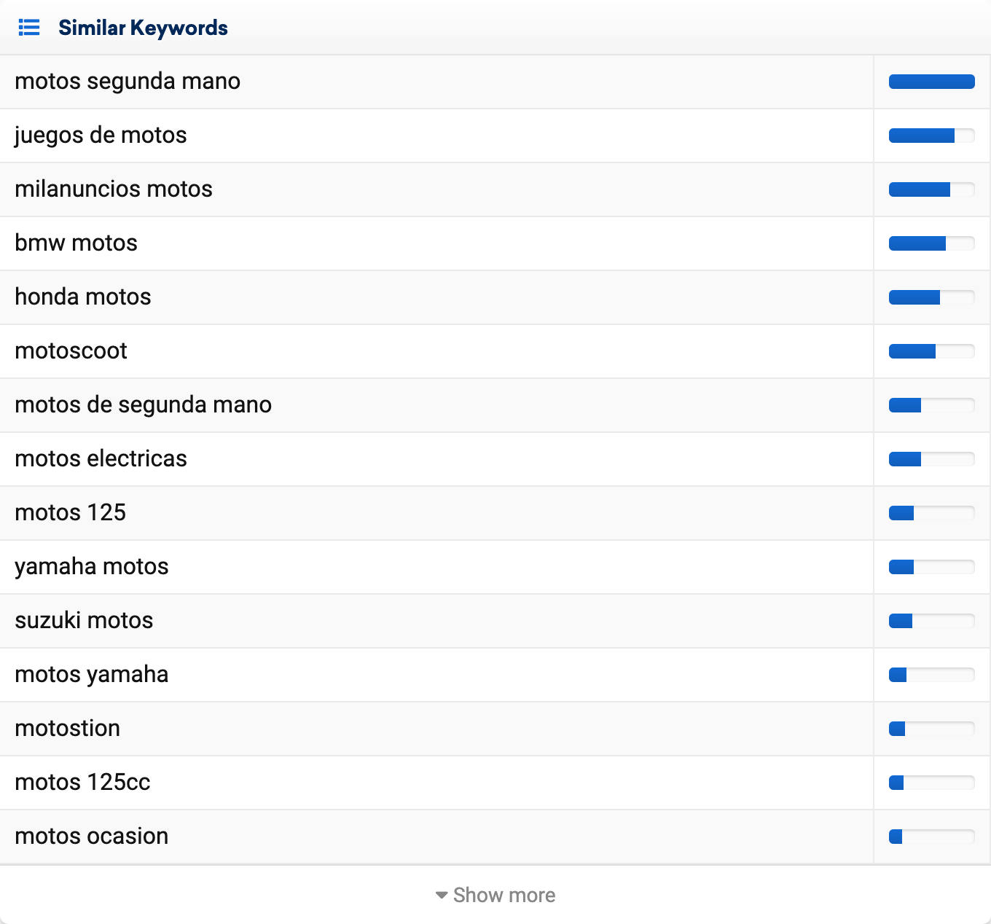Click the Show more link
The width and height of the screenshot is (991, 924).
click(504, 895)
